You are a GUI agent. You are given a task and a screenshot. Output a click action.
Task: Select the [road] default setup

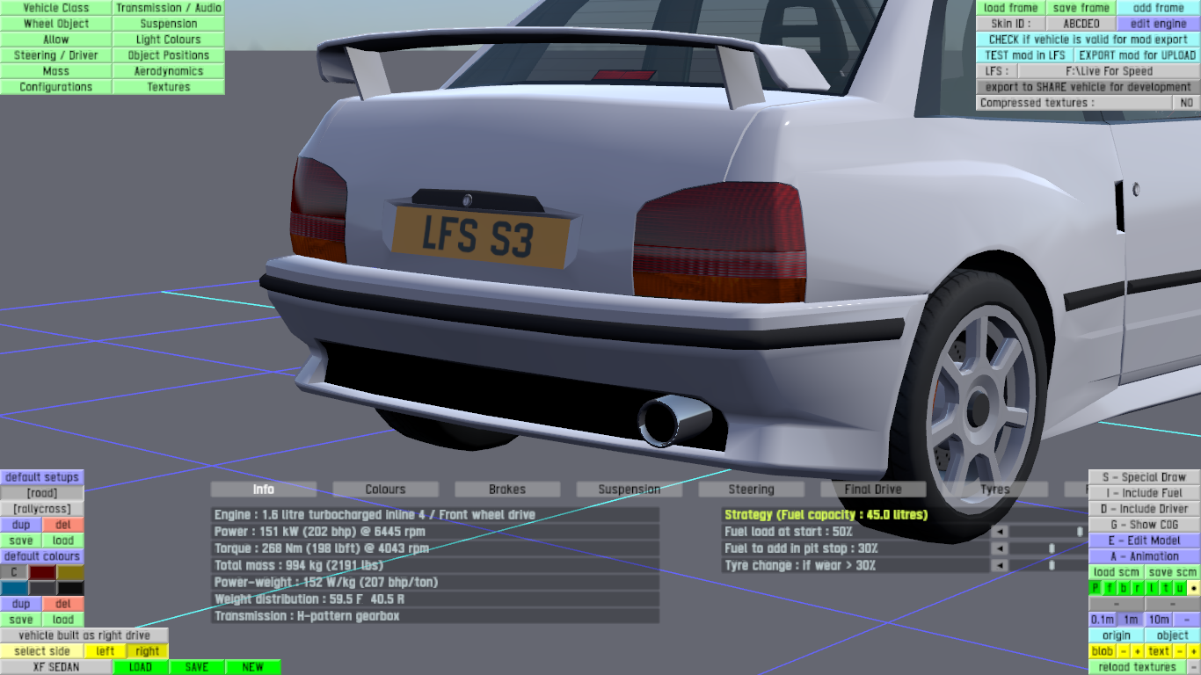click(x=42, y=493)
